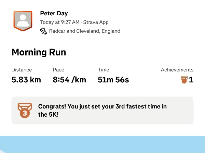205x153 pixels.
Task: Click the Time stat label
Action: 104,70
